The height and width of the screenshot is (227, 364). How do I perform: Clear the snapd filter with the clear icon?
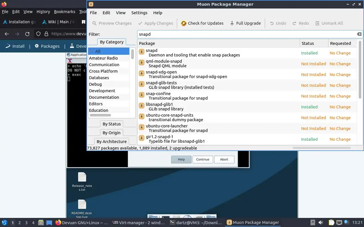359,34
